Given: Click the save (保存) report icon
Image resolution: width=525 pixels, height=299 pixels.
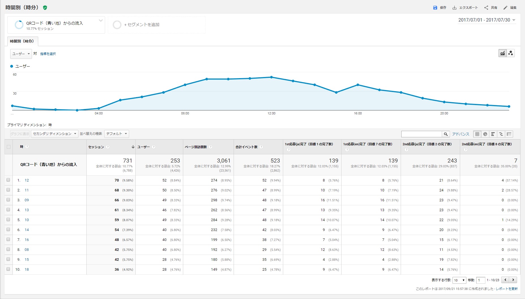Looking at the screenshot, I should coord(435,8).
